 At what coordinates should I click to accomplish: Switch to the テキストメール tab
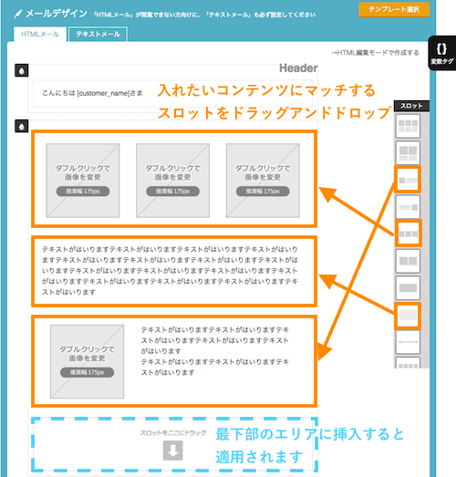(x=98, y=34)
